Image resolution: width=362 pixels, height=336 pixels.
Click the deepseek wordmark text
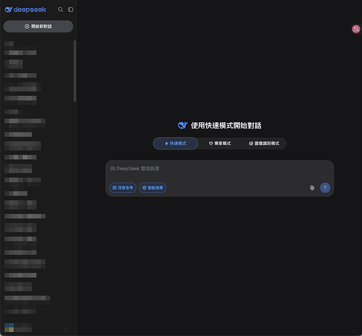point(30,9)
